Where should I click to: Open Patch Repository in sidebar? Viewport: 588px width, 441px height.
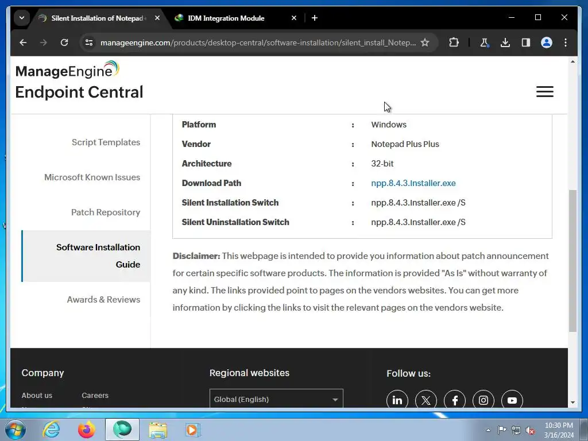pos(106,212)
